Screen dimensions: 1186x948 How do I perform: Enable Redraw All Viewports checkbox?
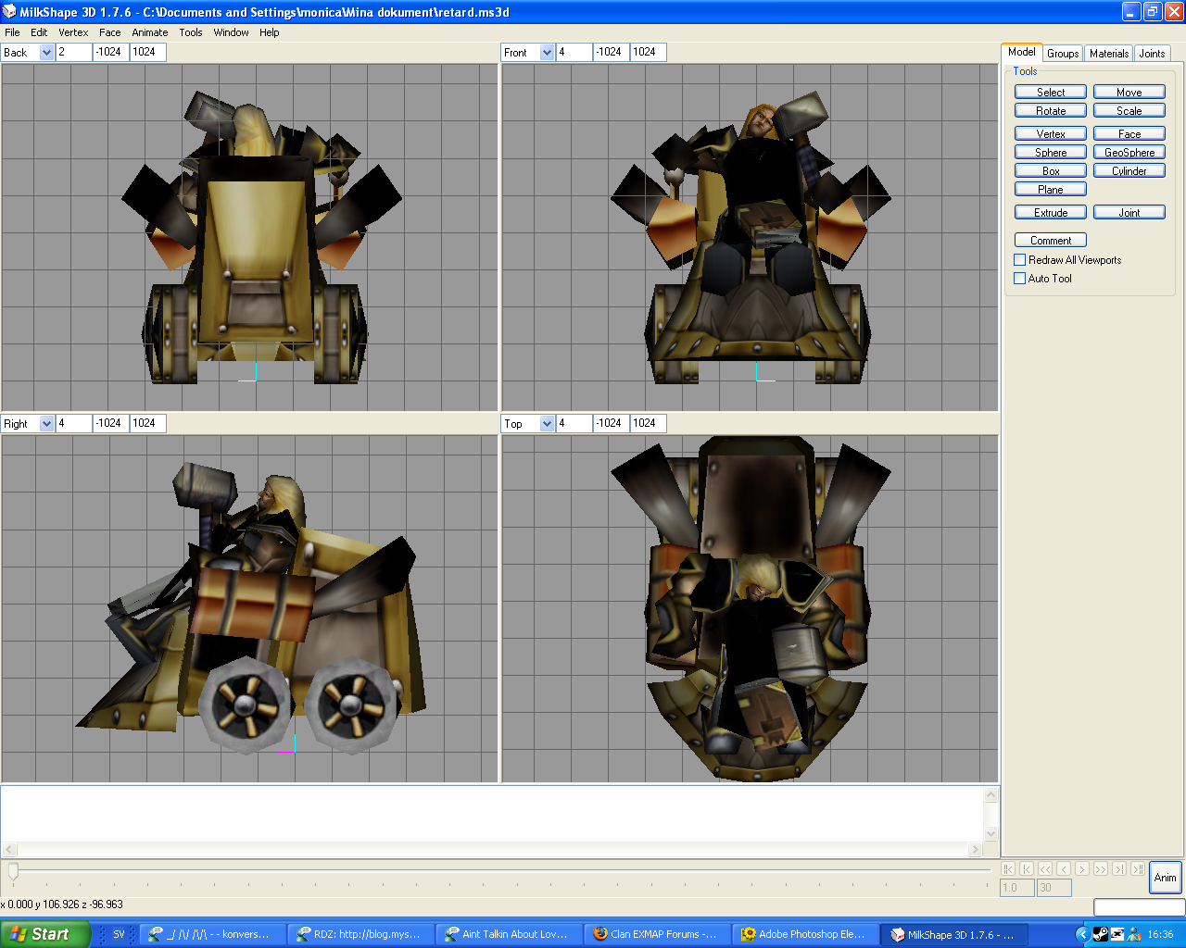1020,260
